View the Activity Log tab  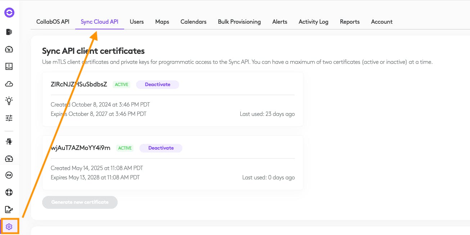[313, 22]
